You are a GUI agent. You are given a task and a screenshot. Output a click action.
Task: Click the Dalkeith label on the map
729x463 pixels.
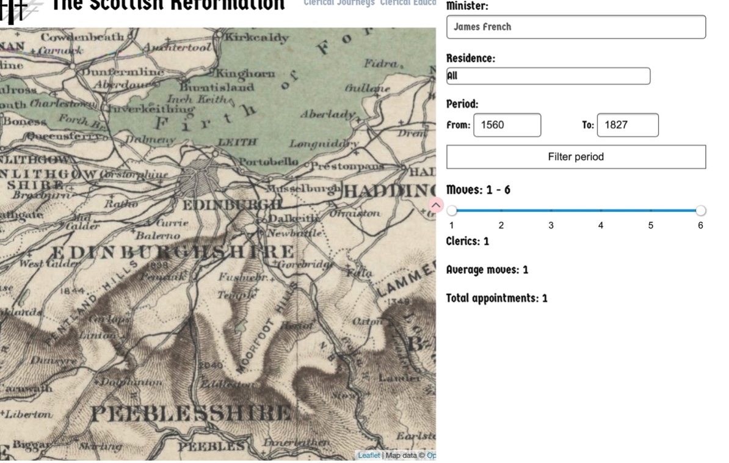[x=294, y=218]
